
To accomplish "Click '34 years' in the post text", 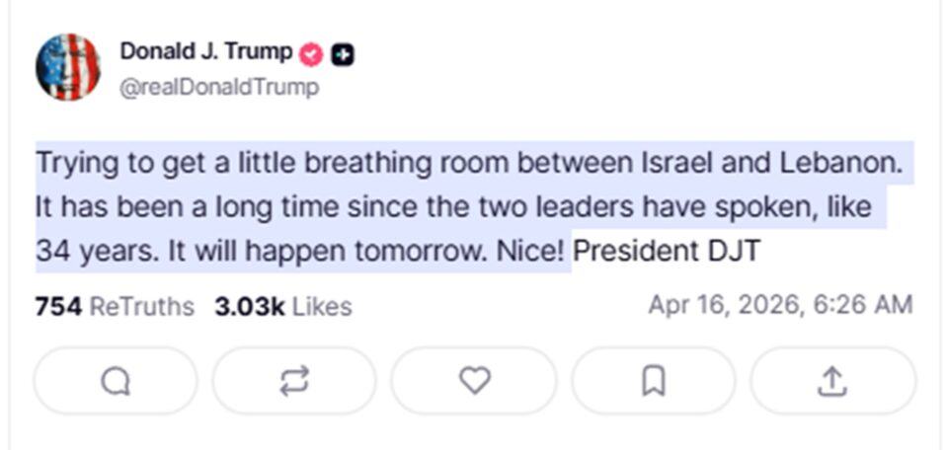I will click(x=92, y=252).
